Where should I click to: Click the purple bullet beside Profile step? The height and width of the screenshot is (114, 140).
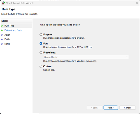[x=2, y=39]
